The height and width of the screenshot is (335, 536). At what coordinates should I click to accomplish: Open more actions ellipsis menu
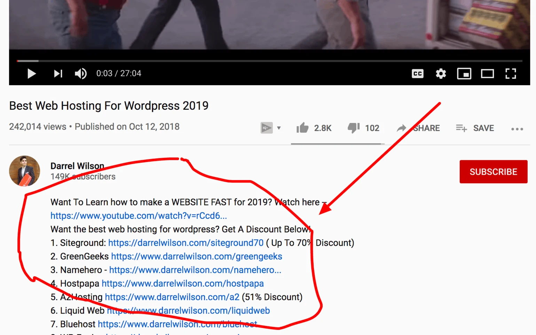(x=517, y=129)
